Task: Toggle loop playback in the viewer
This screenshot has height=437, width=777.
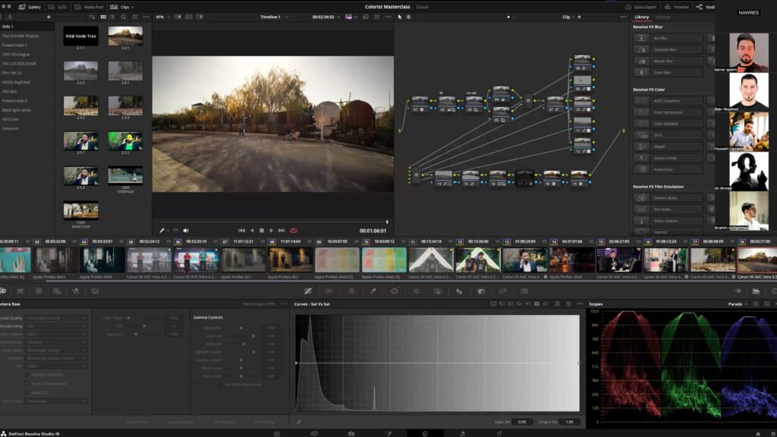Action: click(x=294, y=231)
